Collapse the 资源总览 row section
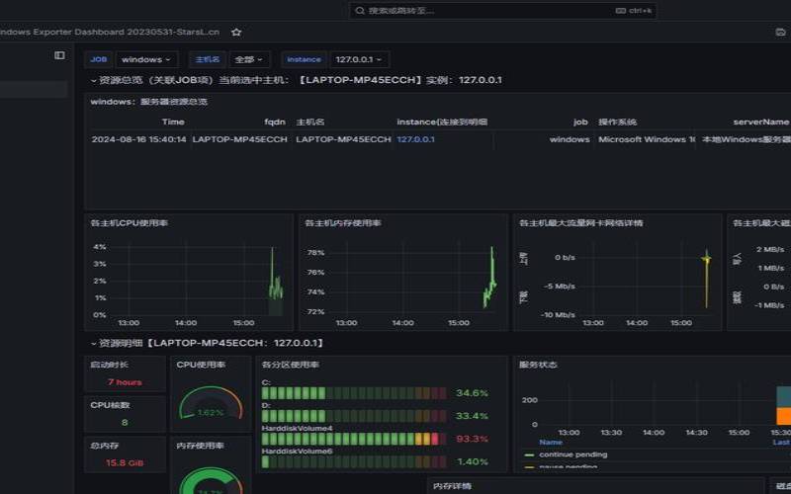 (94, 80)
